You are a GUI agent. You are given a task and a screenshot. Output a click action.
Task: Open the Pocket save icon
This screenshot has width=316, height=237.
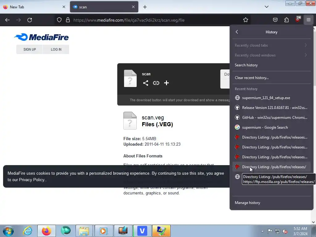click(275, 20)
